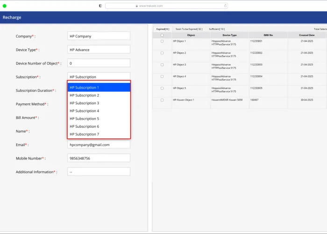
Task: Check the HP Howen Object 1 row
Action: pos(162,100)
